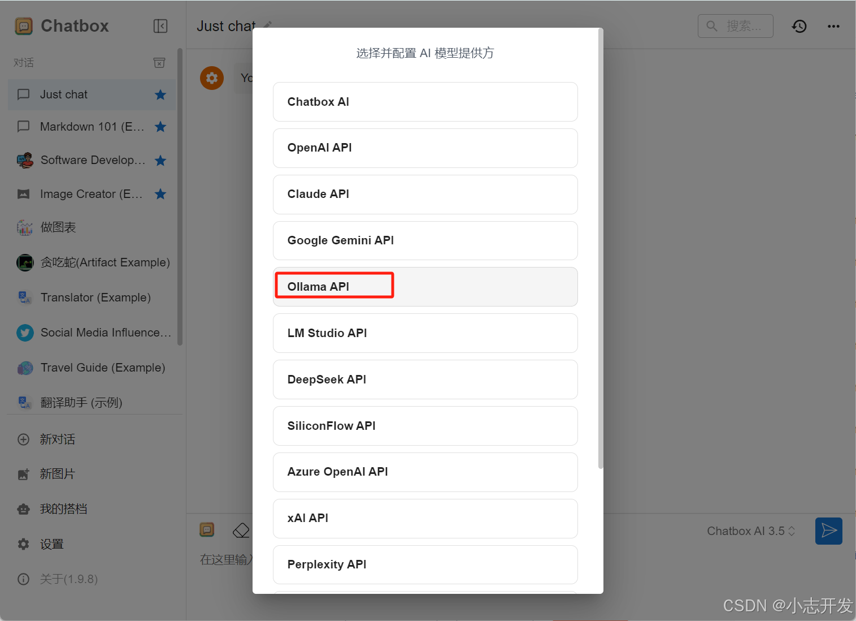Click the eraser clear-context icon
The image size is (856, 621).
[241, 531]
